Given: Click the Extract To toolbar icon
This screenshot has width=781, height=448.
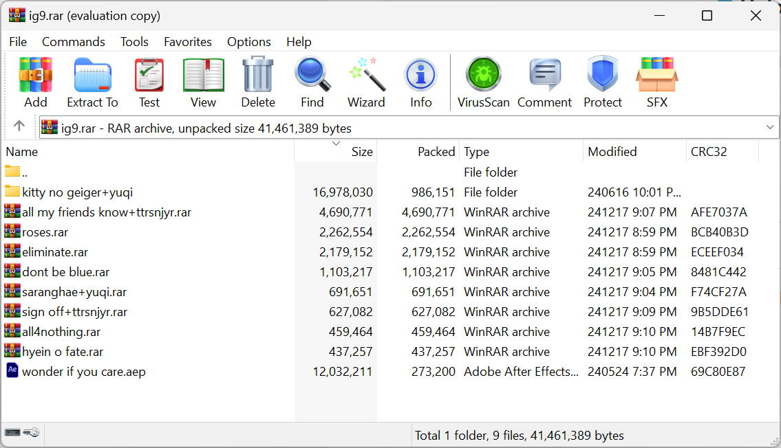Looking at the screenshot, I should [x=92, y=82].
